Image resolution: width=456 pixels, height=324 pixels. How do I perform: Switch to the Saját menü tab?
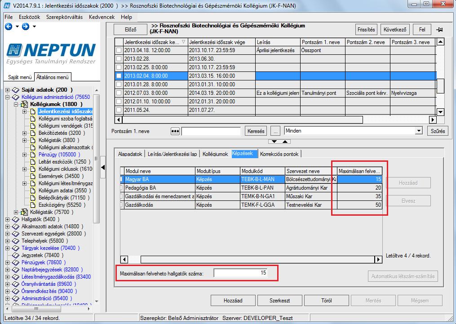click(19, 77)
